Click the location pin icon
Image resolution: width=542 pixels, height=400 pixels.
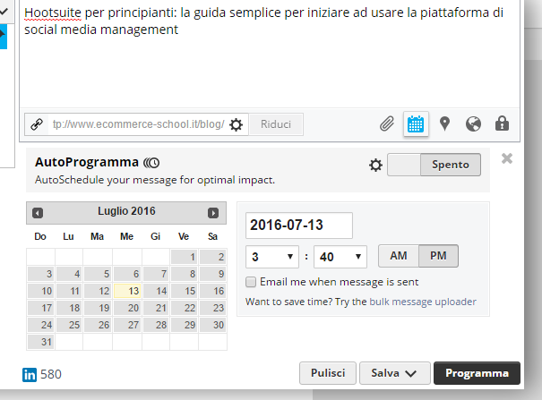click(x=444, y=124)
